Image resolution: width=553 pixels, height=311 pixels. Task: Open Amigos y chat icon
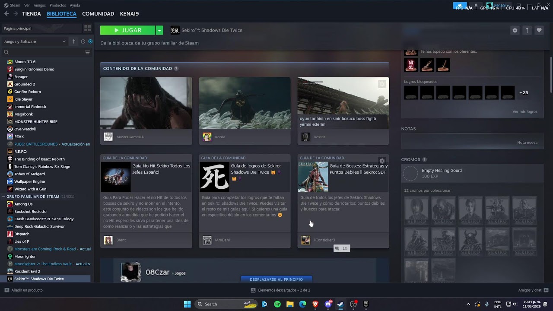click(x=546, y=290)
